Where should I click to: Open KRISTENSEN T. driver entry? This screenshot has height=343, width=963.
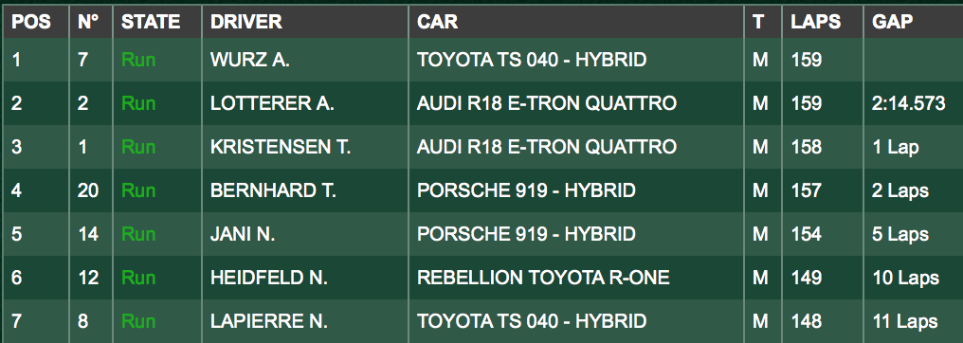(281, 147)
